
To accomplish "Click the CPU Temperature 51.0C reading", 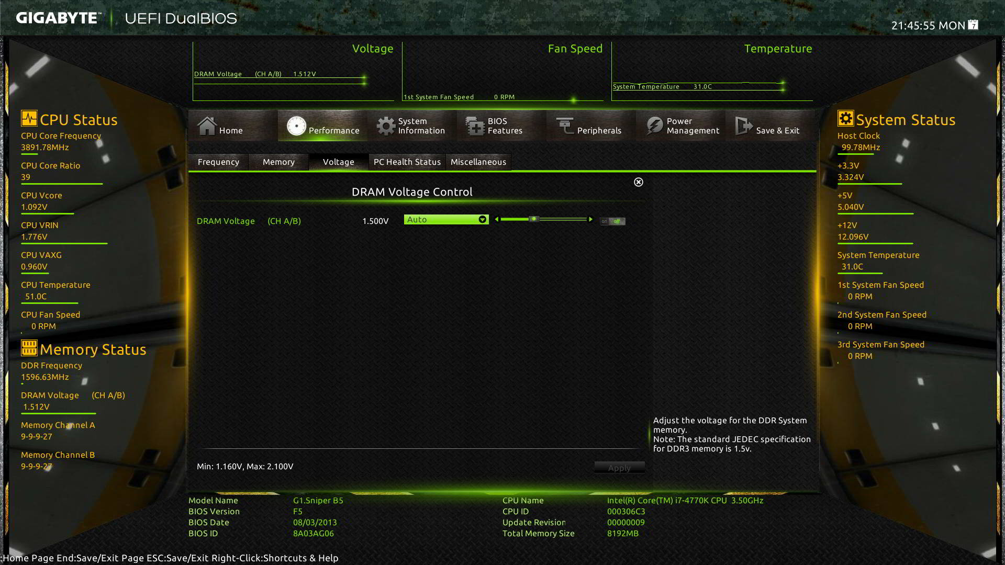I will 36,297.
